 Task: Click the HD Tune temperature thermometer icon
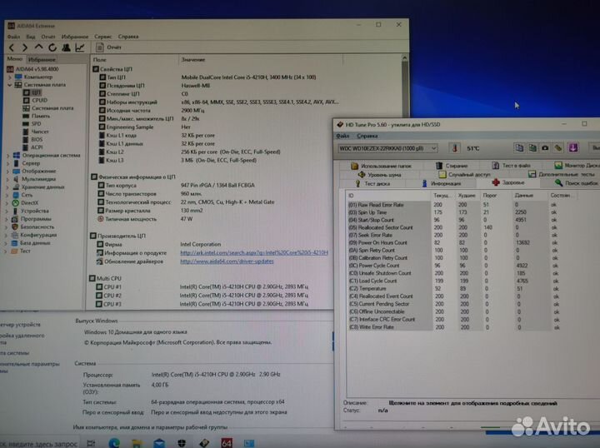(x=454, y=148)
